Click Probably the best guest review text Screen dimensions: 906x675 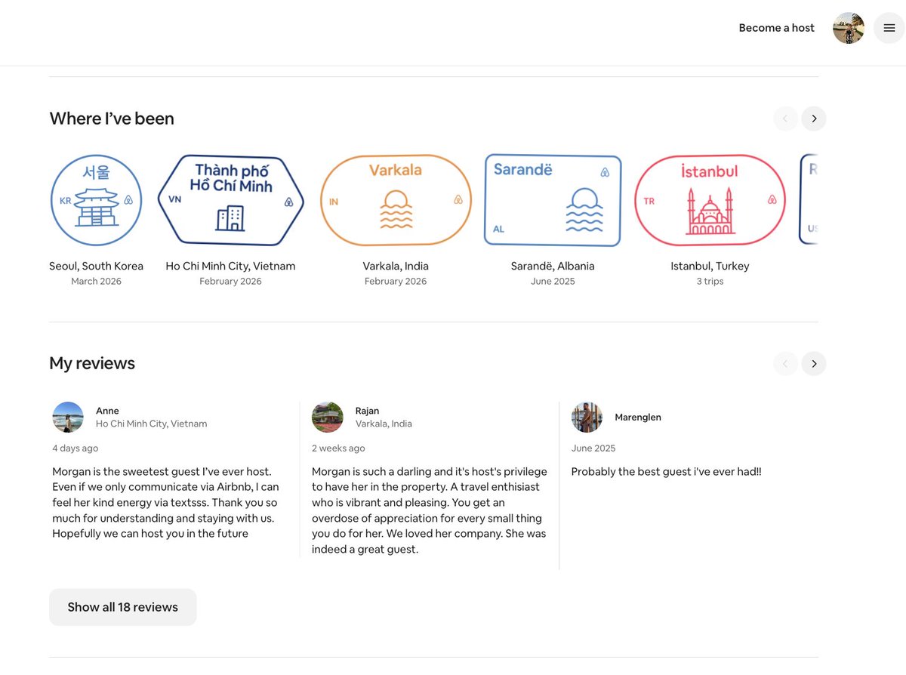[x=666, y=472]
